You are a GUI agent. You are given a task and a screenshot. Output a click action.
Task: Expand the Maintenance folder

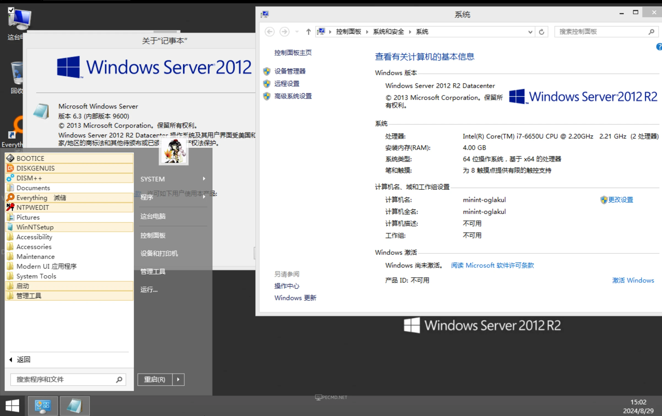(x=69, y=256)
